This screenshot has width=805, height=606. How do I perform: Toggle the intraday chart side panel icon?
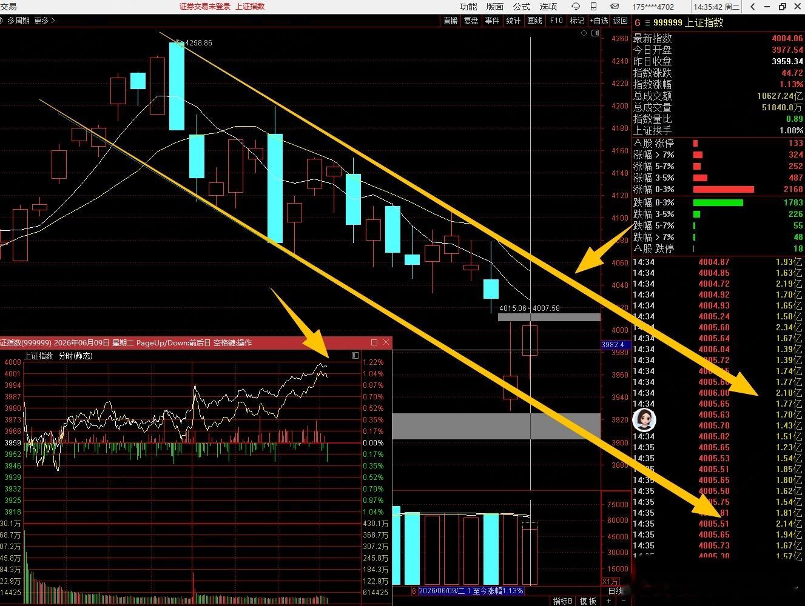[355, 356]
